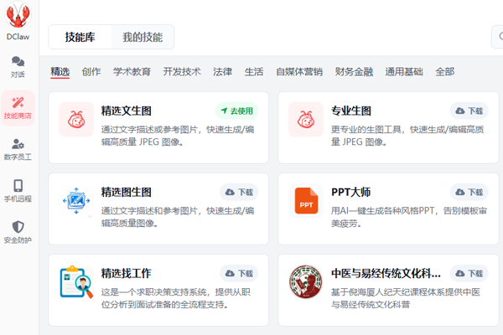
Task: Download the 精选找工作 skill
Action: pyautogui.click(x=239, y=274)
